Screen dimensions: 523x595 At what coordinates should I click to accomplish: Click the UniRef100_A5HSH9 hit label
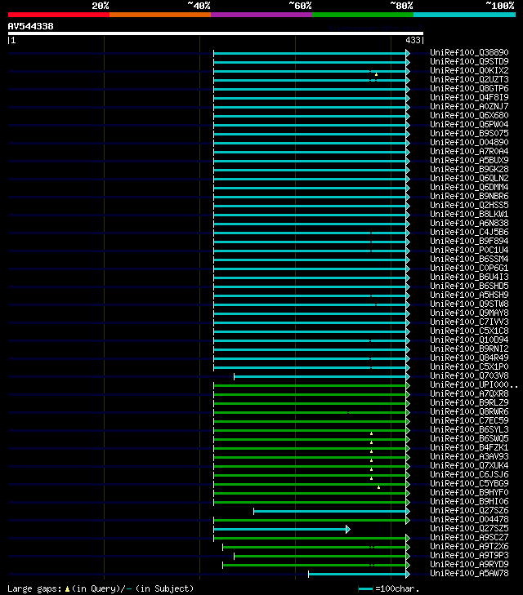[x=469, y=295]
